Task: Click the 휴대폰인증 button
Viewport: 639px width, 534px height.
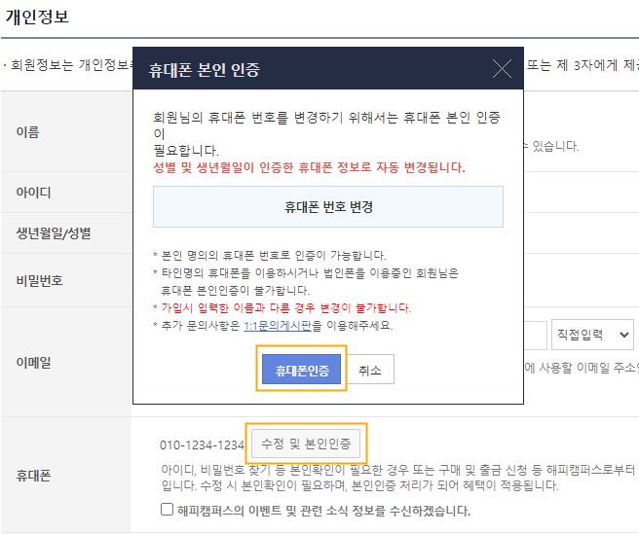Action: [x=302, y=371]
